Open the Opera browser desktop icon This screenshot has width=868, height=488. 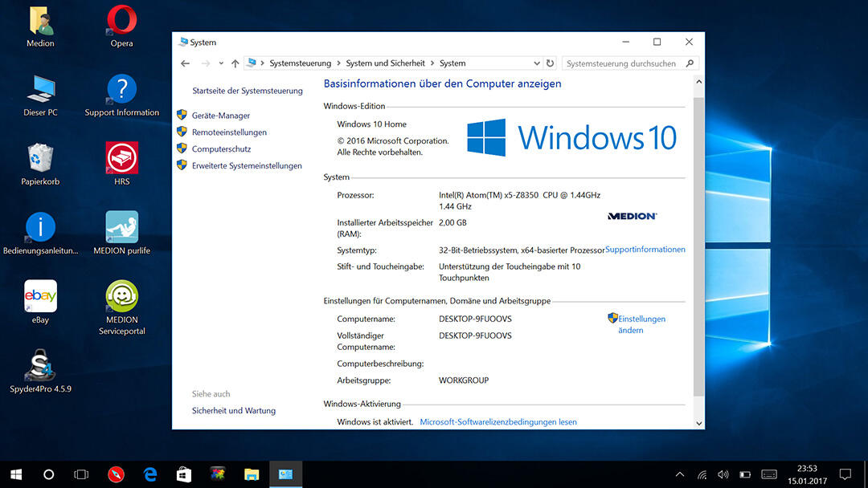121,21
